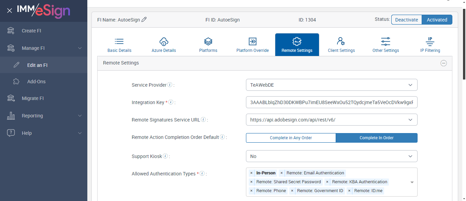Go to Add-Ons in the sidebar

pos(36,82)
